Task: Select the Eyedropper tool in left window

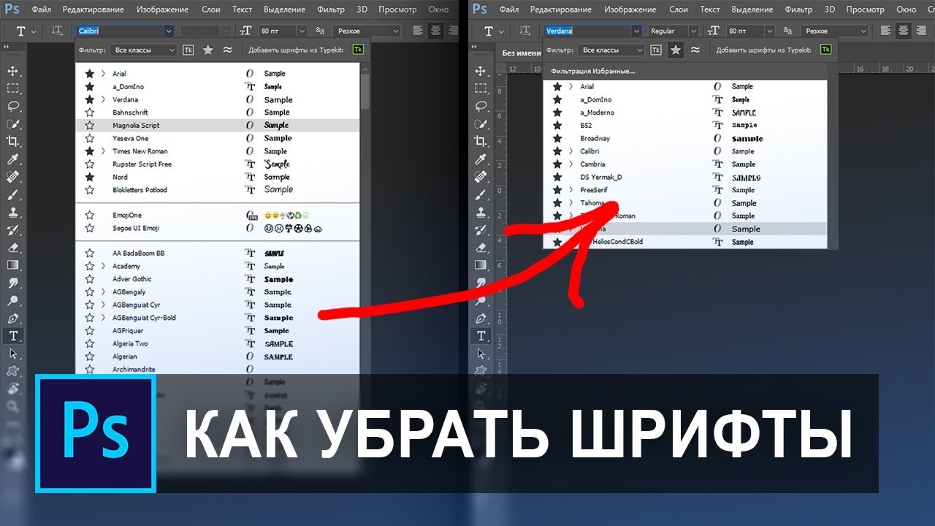Action: point(13,159)
